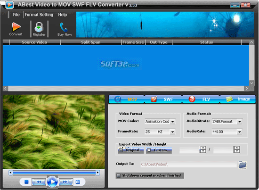Click seek bar right arrow
Viewport: 259px width, 190px height.
[97, 173]
